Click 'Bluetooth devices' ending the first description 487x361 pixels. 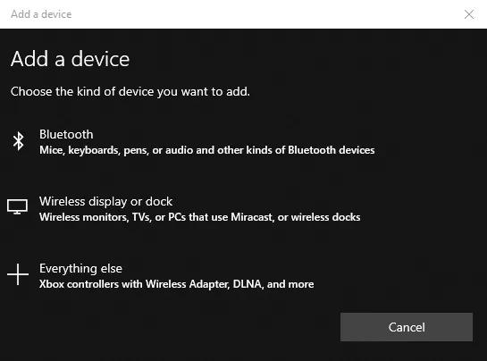click(x=332, y=150)
